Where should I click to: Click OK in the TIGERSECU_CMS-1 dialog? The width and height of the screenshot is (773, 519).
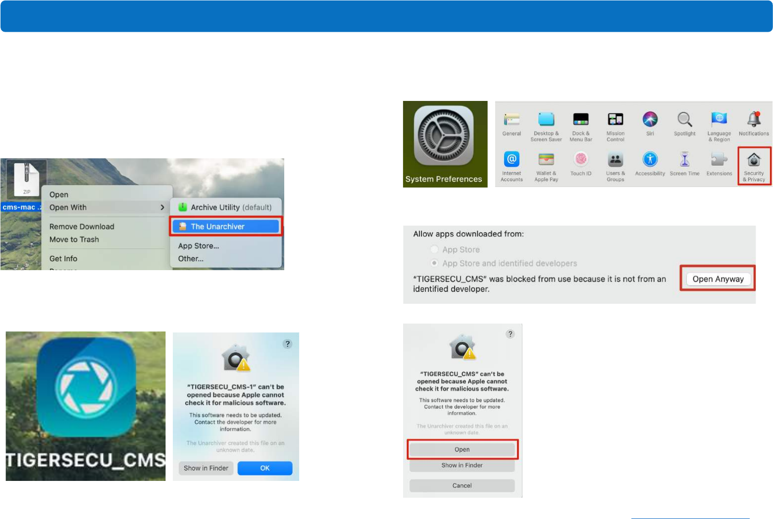point(265,468)
